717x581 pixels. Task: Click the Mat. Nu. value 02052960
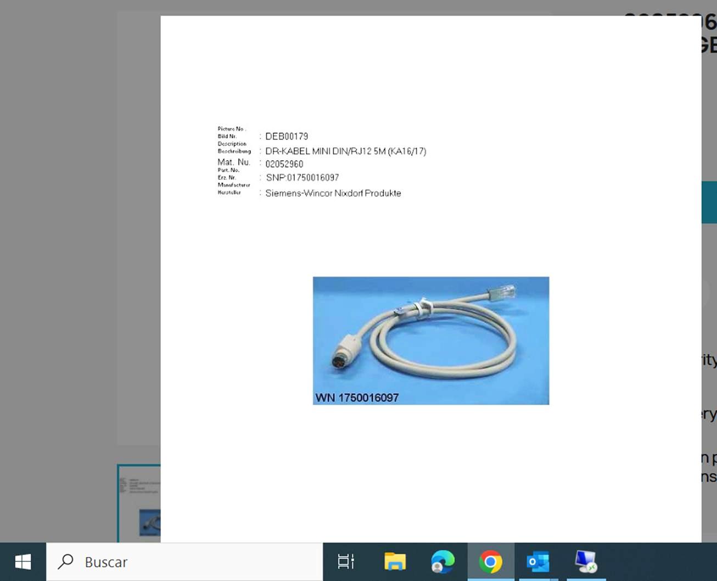click(283, 164)
